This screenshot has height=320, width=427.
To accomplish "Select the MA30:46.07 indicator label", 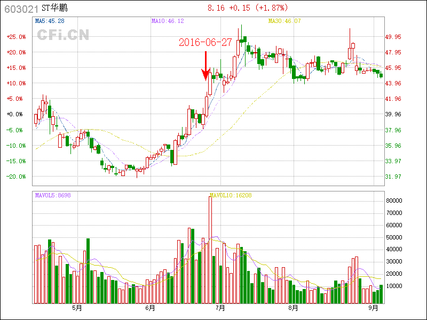I will point(284,21).
